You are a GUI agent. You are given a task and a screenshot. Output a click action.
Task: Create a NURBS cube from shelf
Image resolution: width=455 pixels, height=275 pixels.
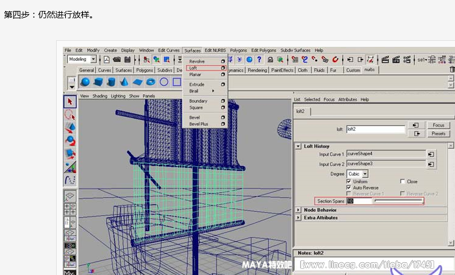tap(98, 82)
